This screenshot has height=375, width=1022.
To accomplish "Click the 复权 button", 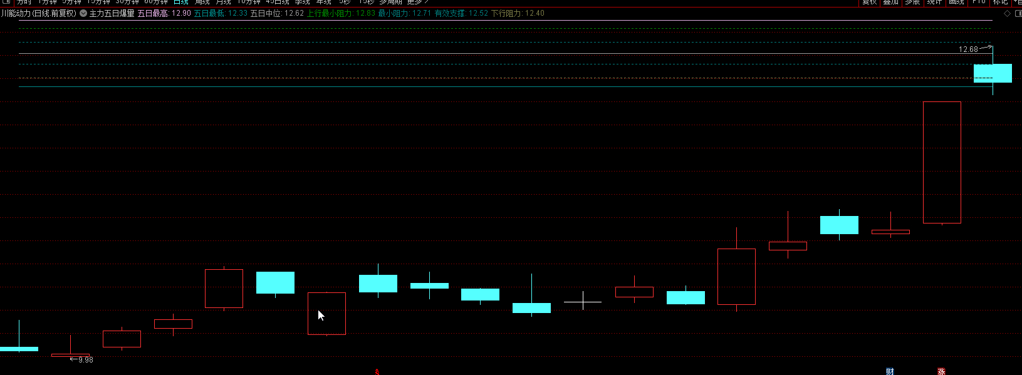I will pyautogui.click(x=869, y=2).
